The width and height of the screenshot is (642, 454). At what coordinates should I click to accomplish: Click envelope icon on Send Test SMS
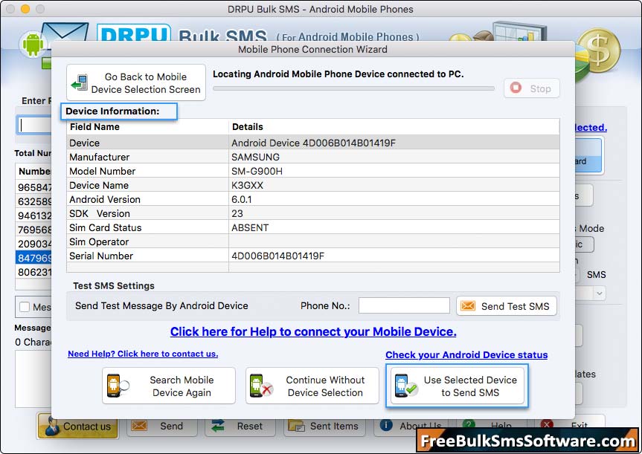point(468,306)
